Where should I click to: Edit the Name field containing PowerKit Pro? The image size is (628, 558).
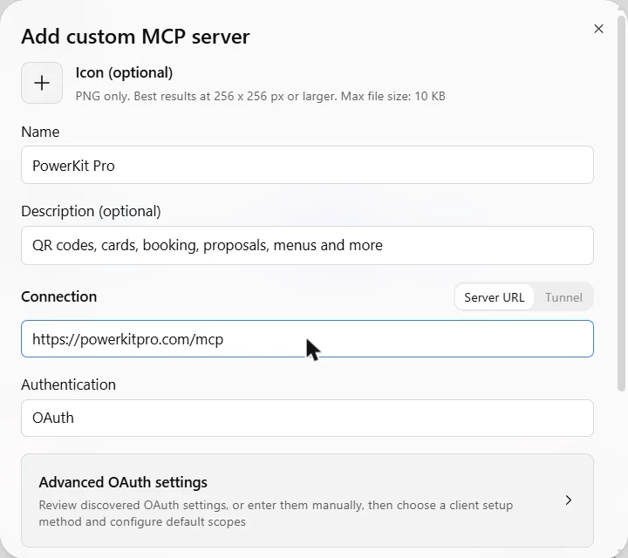tap(307, 165)
